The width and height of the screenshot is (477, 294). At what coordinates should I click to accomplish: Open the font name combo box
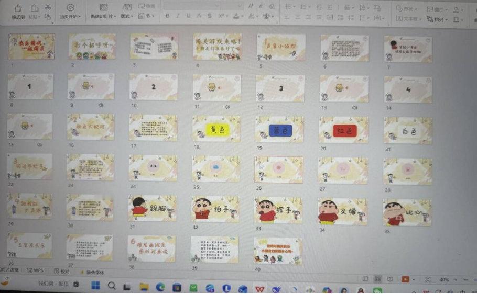click(x=191, y=6)
